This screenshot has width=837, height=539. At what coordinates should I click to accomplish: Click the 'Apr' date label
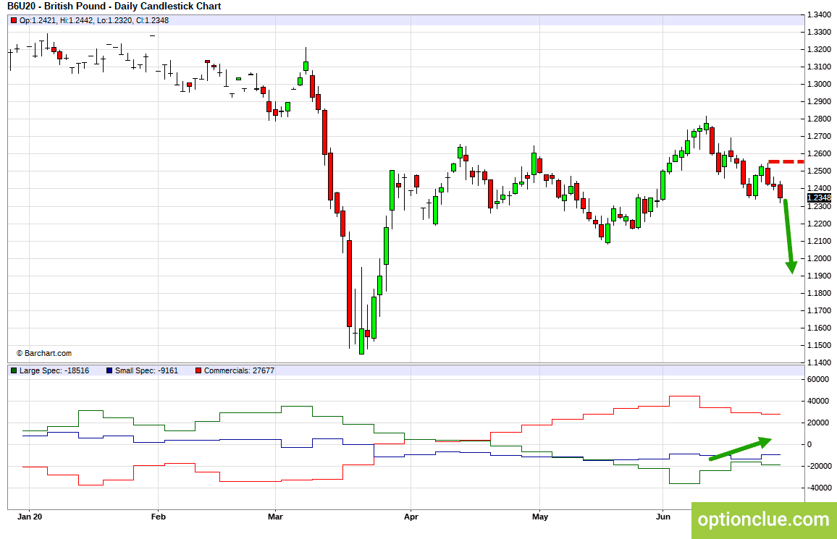[x=411, y=517]
